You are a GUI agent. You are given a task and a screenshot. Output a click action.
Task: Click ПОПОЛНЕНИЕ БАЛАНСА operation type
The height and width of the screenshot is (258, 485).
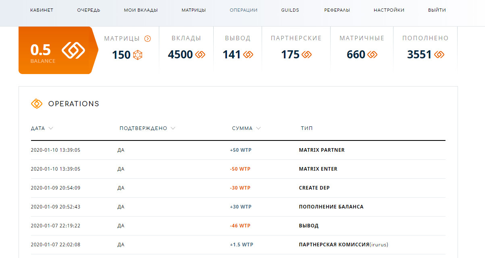331,207
